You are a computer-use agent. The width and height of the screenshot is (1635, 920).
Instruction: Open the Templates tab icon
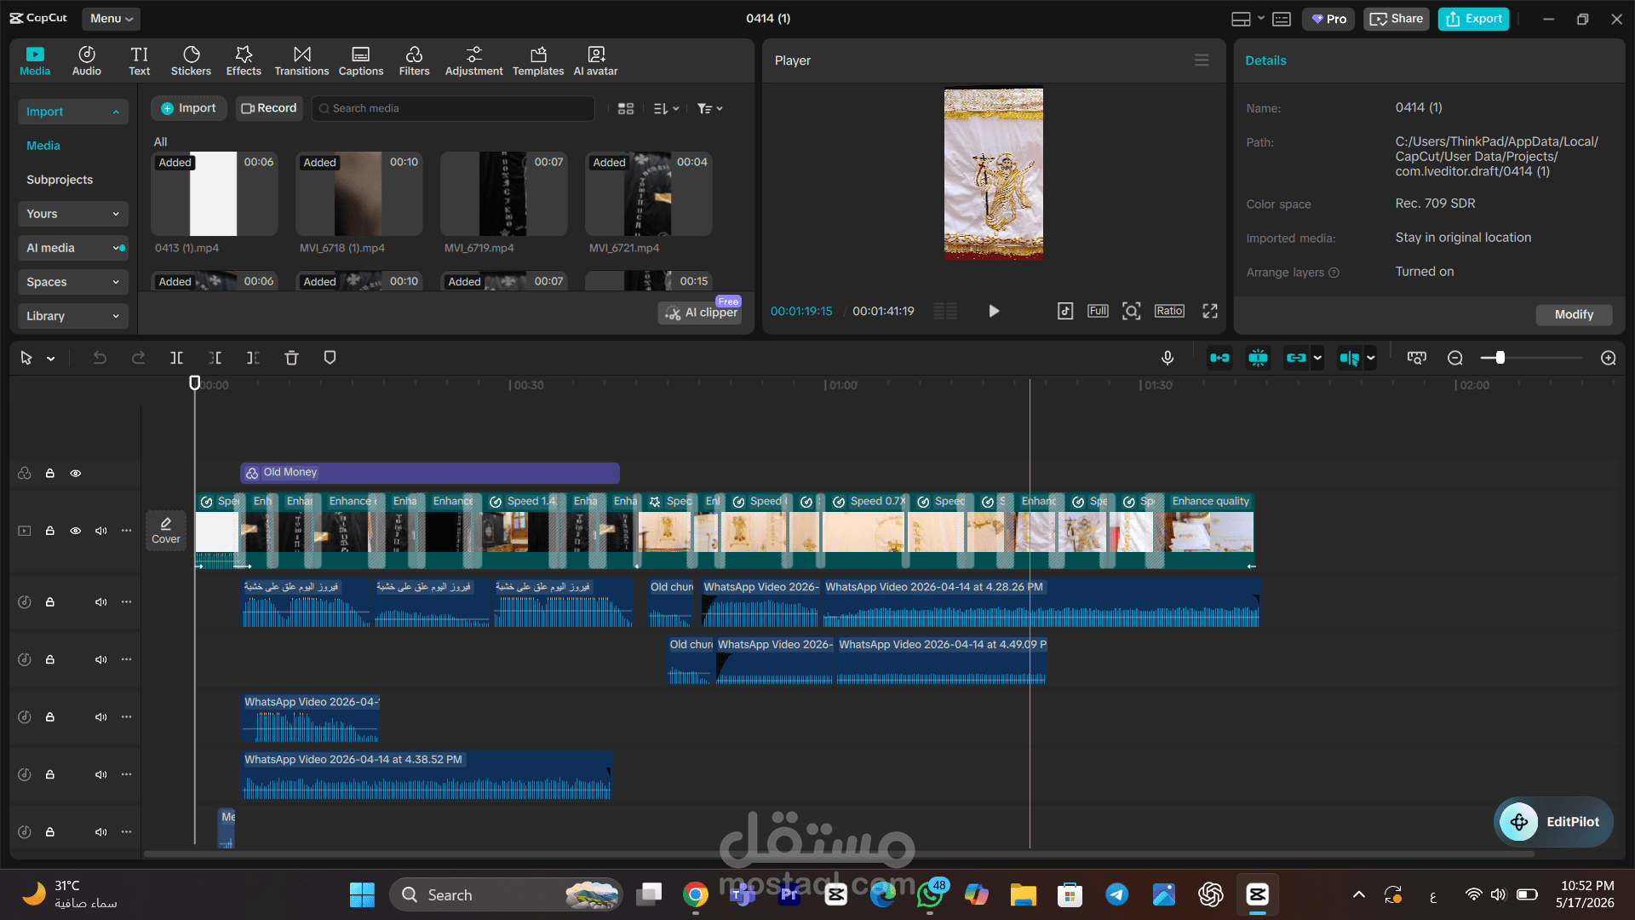click(538, 55)
